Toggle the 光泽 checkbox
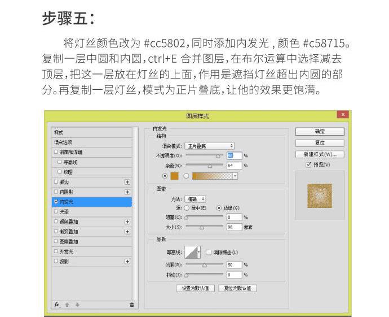Screen dimensions: 389x317 tap(56, 211)
